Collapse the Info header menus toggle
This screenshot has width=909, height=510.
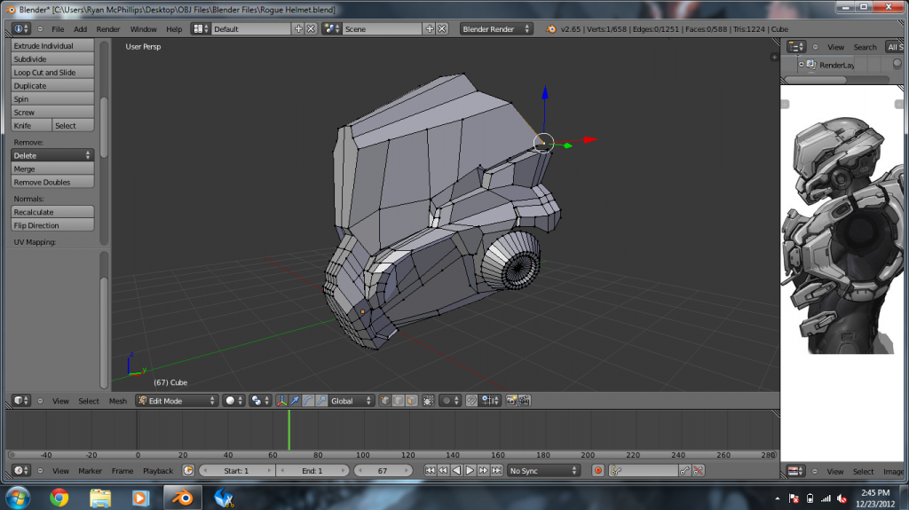tap(40, 28)
